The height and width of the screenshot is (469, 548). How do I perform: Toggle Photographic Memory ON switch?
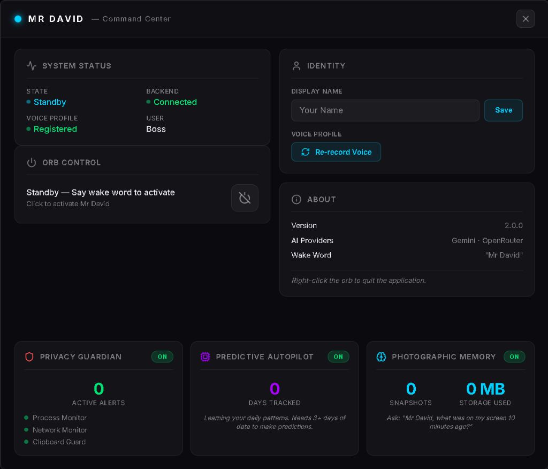click(x=514, y=357)
